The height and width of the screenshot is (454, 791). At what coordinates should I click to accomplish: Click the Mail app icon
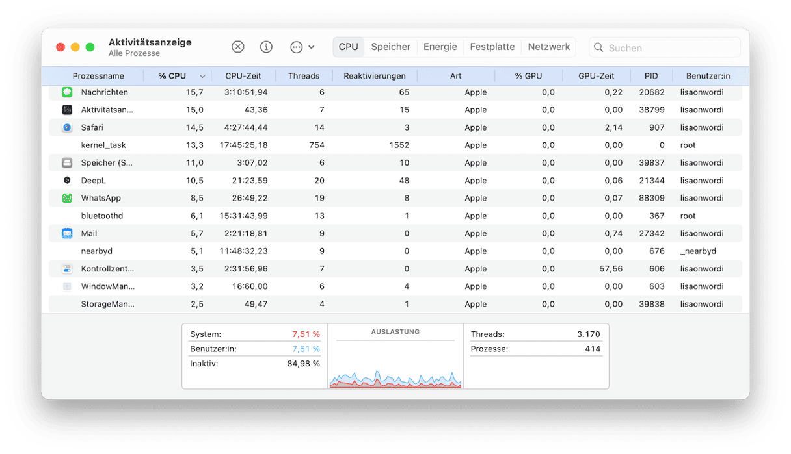(x=67, y=233)
